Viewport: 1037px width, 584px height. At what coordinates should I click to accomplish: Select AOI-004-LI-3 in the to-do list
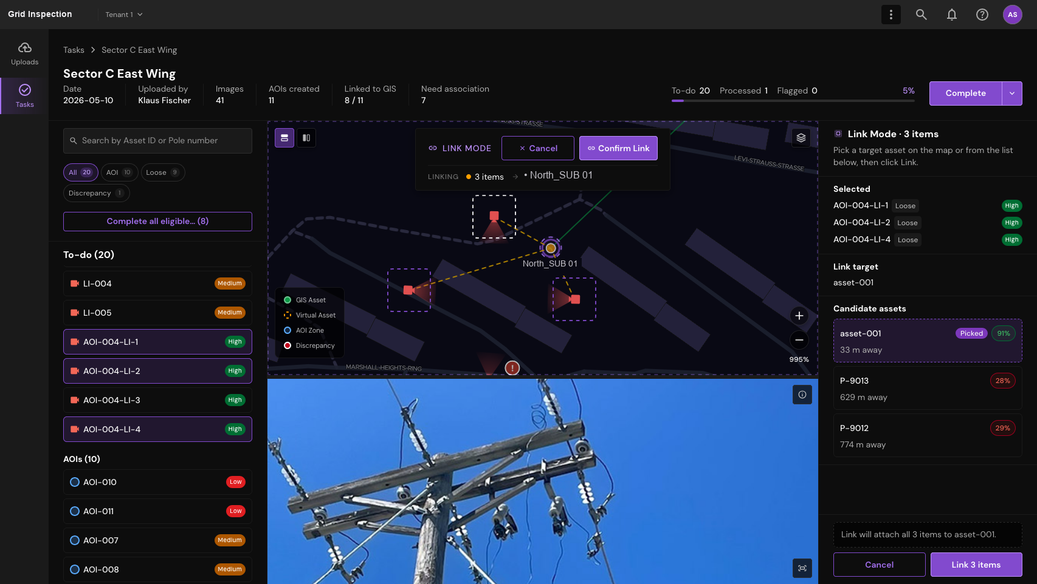(157, 400)
